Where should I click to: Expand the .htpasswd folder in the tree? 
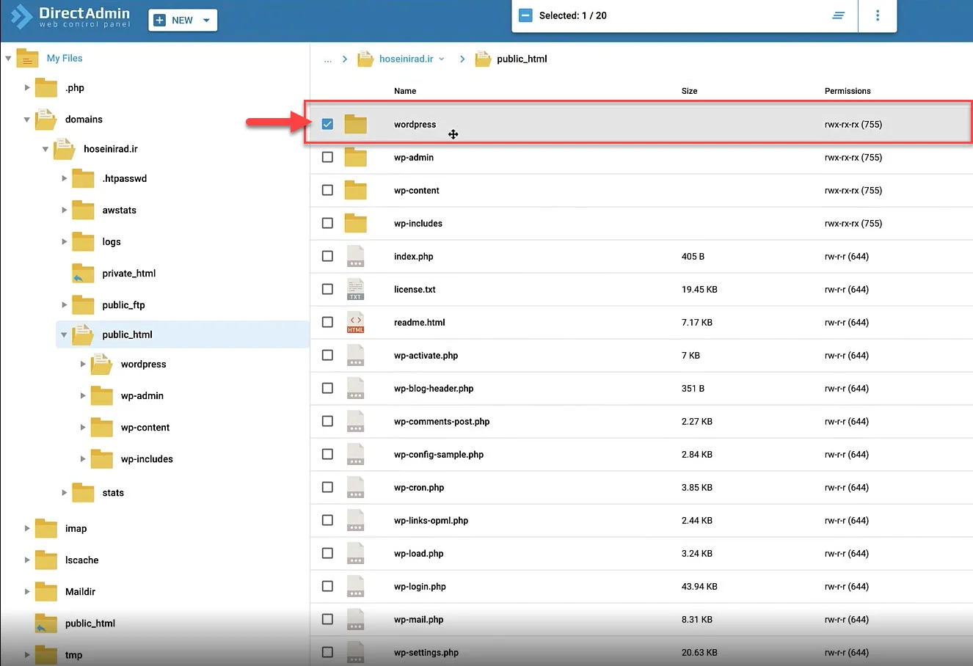point(65,178)
